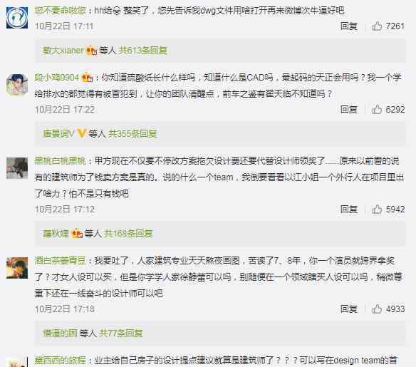Image resolution: width=416 pixels, height=367 pixels.
Task: Like the comment with 4933 likes
Action: [377, 309]
